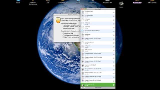
Task: Click Clear button in Downloads window
Action: 83,88
